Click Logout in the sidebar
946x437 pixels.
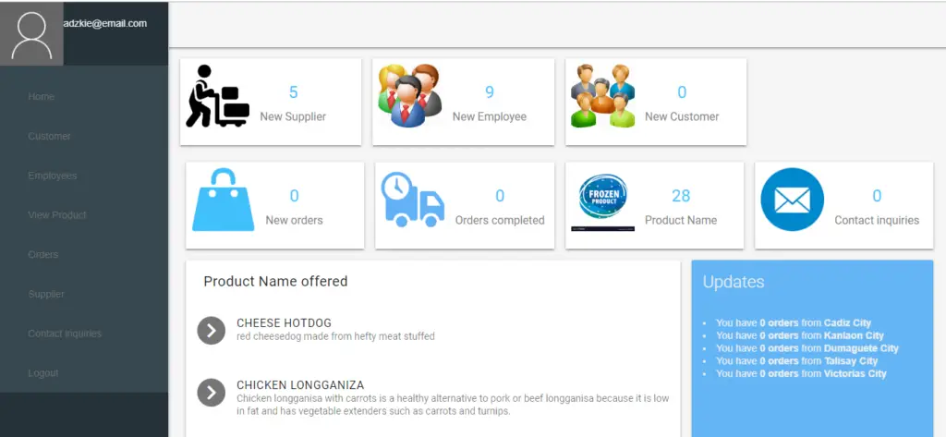(43, 373)
